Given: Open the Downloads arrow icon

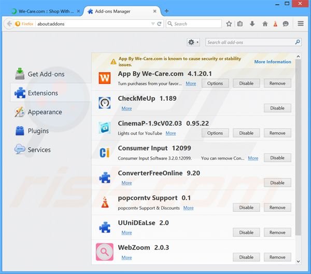Looking at the screenshot, I should (x=252, y=24).
